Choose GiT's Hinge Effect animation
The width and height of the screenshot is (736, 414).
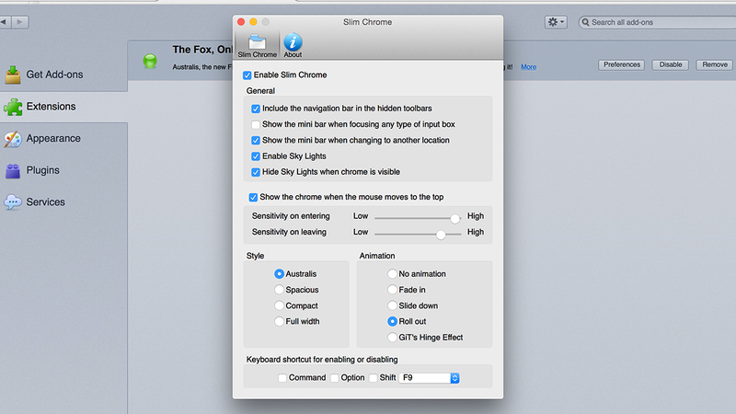[x=392, y=338]
